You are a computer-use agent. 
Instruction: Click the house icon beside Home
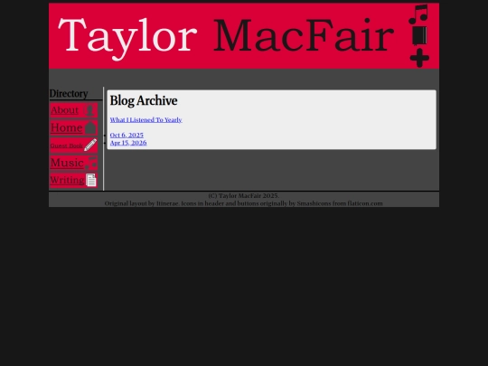(90, 128)
